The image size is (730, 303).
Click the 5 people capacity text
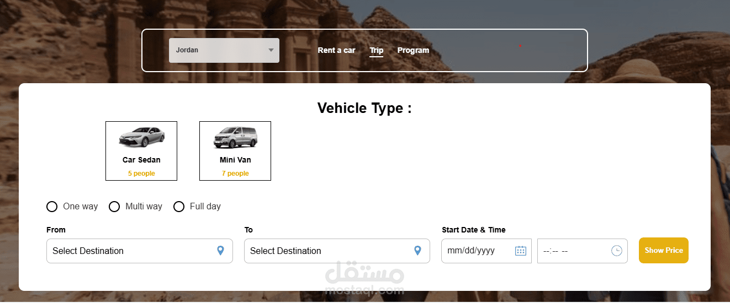[141, 174]
